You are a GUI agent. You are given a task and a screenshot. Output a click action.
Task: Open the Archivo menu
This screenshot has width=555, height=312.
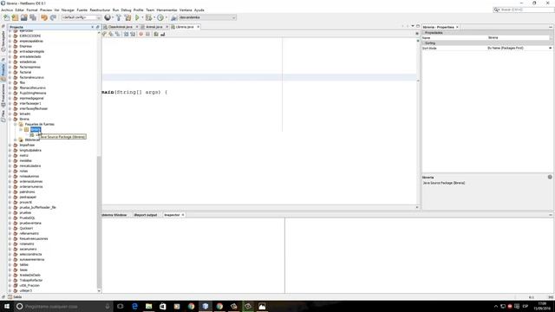click(x=7, y=10)
